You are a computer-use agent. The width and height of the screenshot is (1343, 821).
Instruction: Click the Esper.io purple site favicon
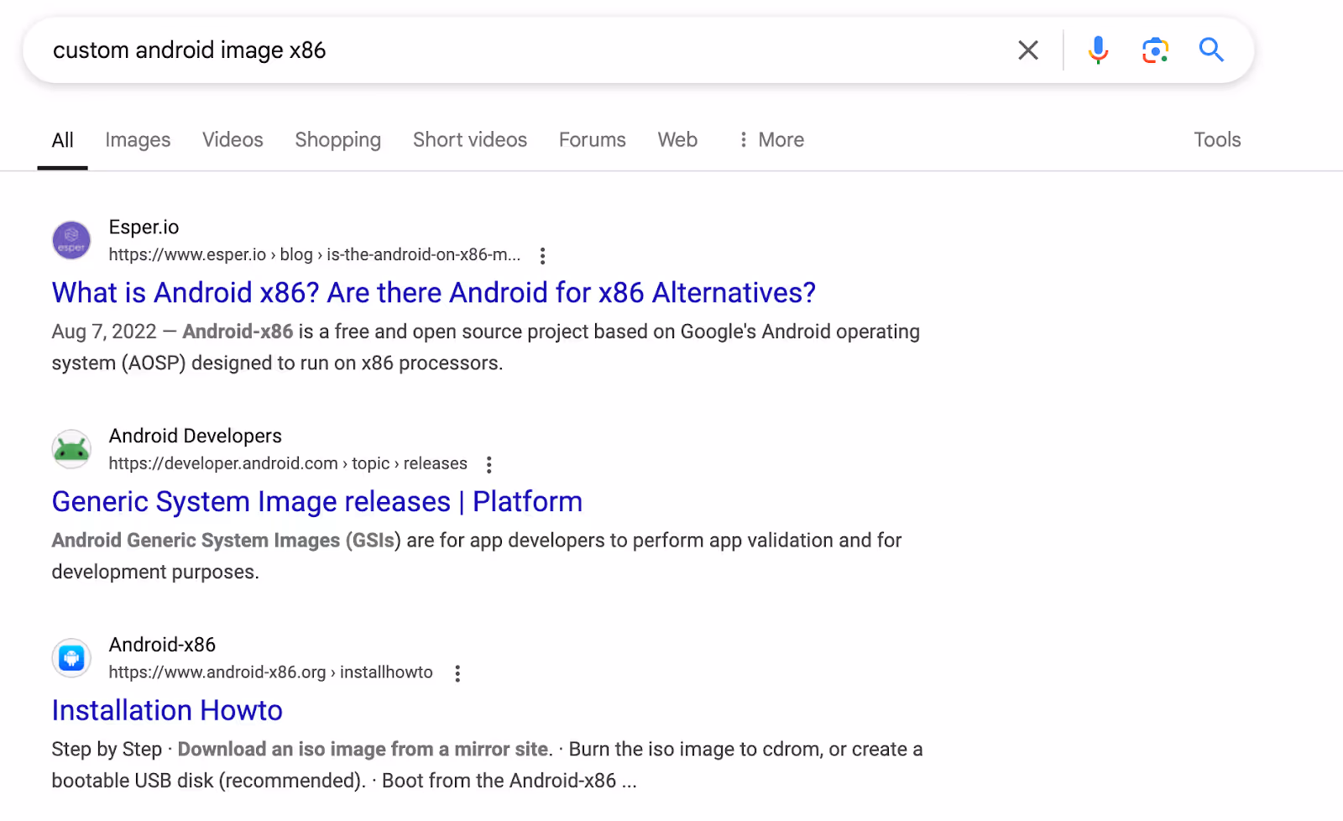[x=71, y=240]
